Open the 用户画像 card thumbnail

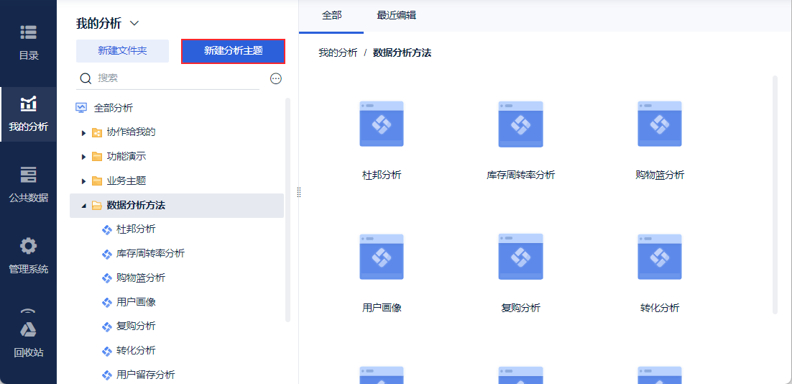(x=382, y=257)
